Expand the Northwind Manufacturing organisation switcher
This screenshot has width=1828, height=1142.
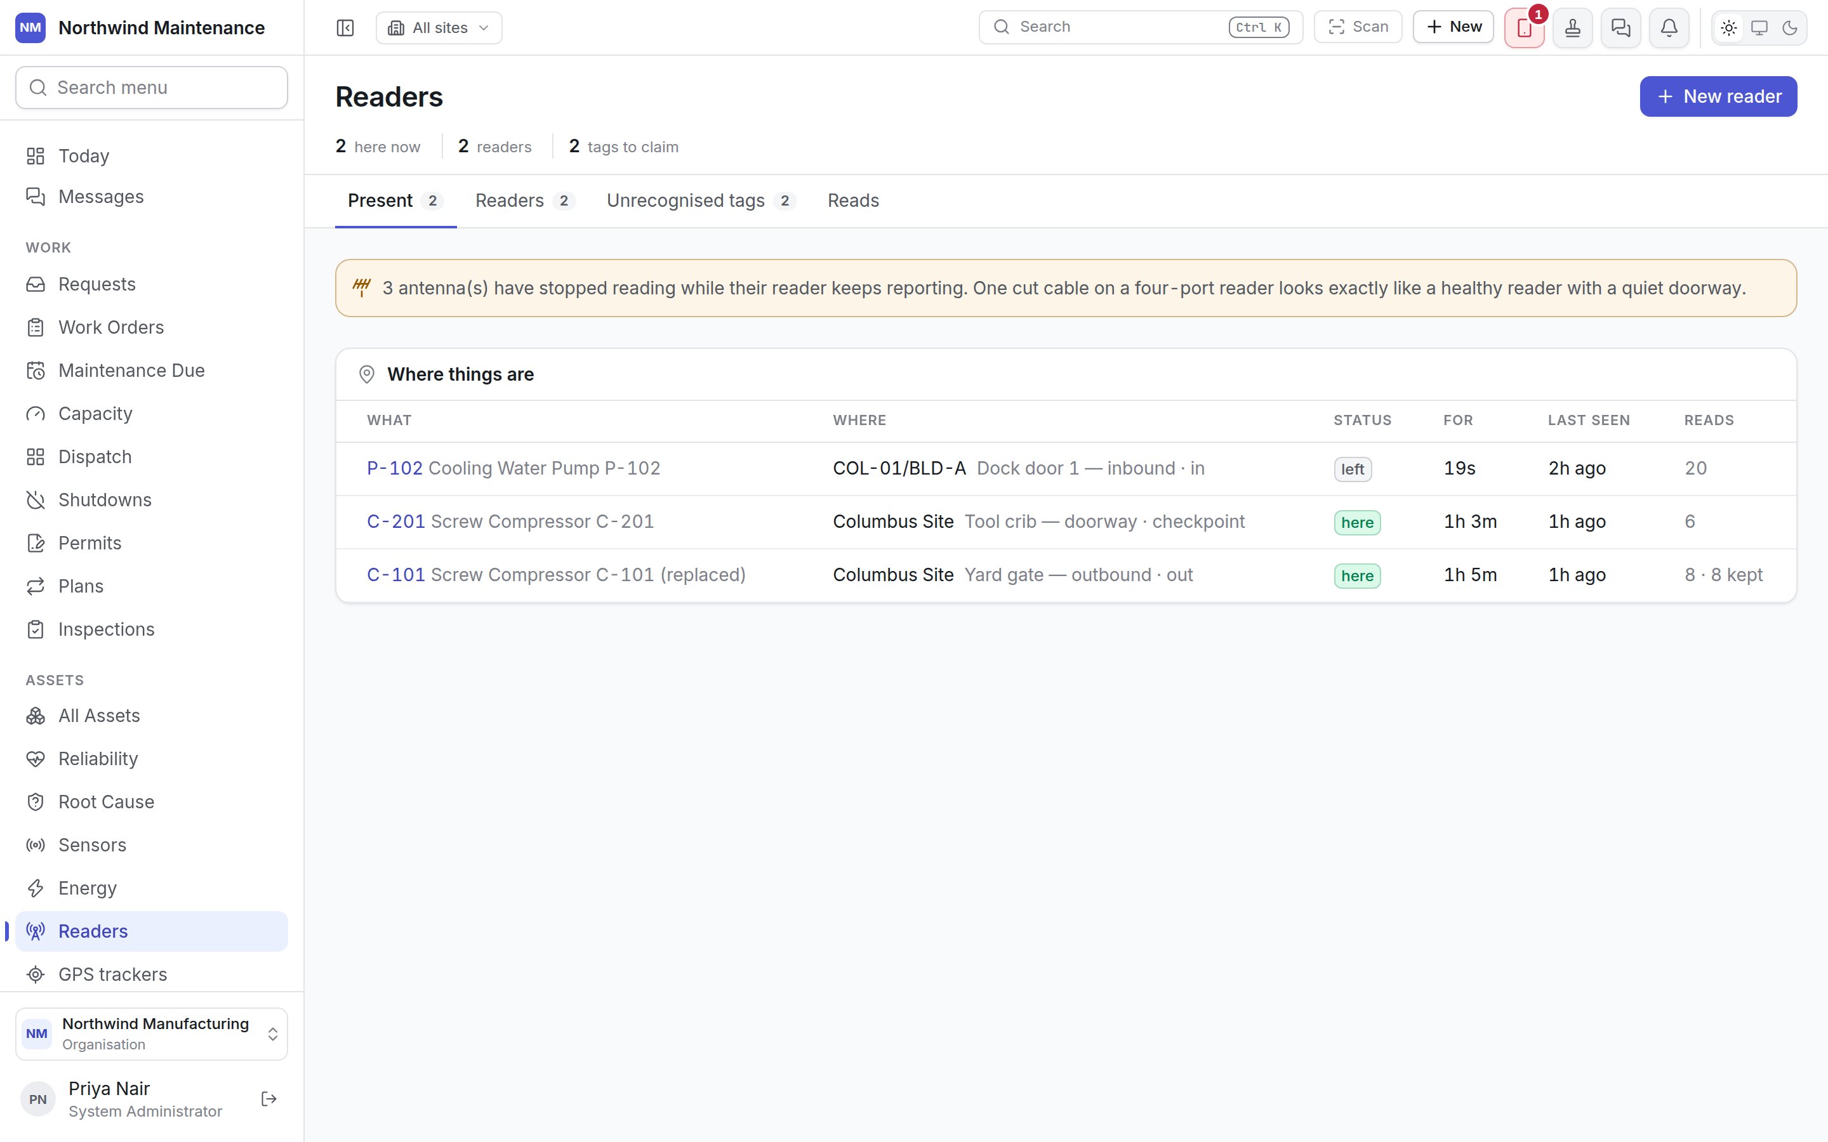pos(152,1034)
